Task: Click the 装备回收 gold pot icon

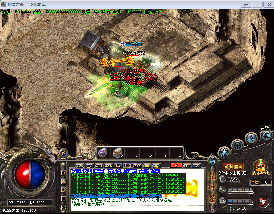Action: (x=261, y=167)
